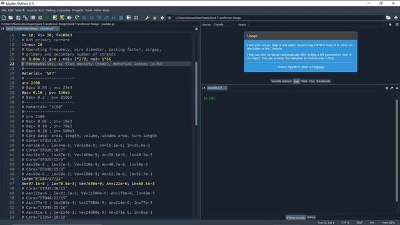Image resolution: width=400 pixels, height=225 pixels.
Task: Run the file with green play icon
Action: [47, 17]
